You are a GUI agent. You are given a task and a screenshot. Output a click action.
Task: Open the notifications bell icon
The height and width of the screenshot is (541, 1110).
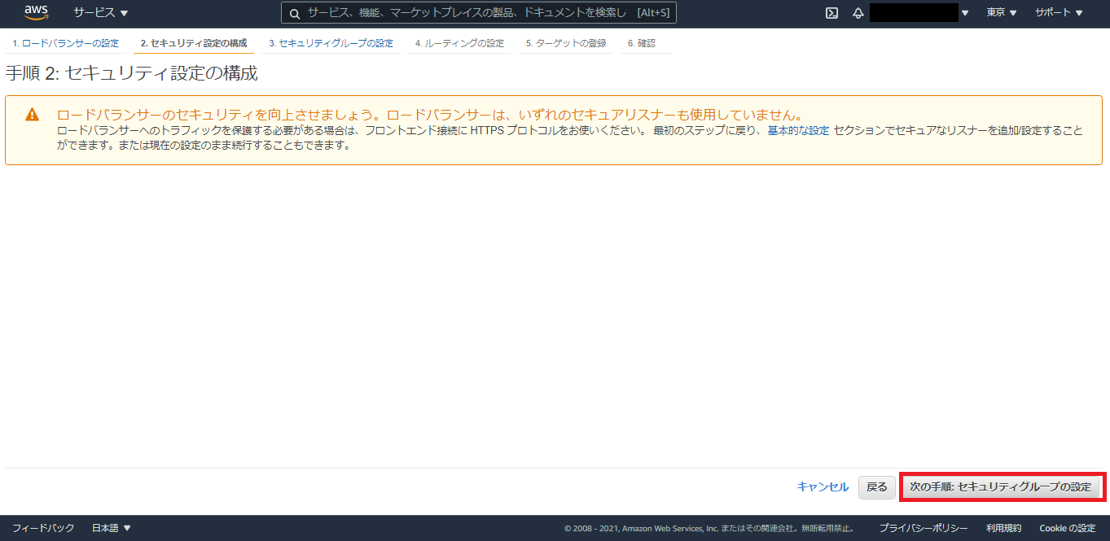click(858, 13)
